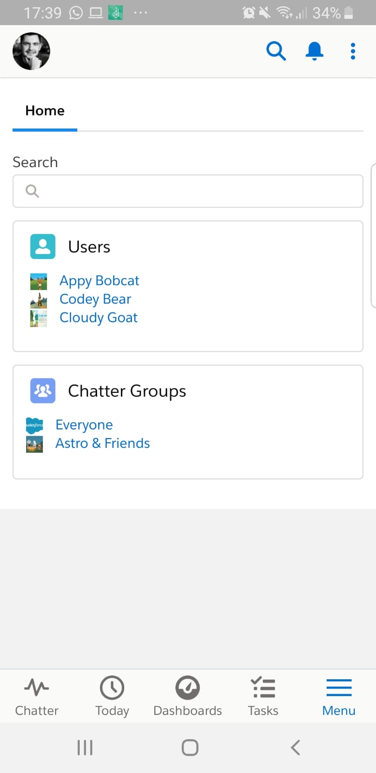Tap Appy Bobcat's profile thumbnail
The height and width of the screenshot is (773, 376).
(39, 282)
